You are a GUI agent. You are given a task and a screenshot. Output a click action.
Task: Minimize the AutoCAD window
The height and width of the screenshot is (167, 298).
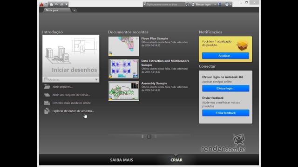click(x=241, y=3)
